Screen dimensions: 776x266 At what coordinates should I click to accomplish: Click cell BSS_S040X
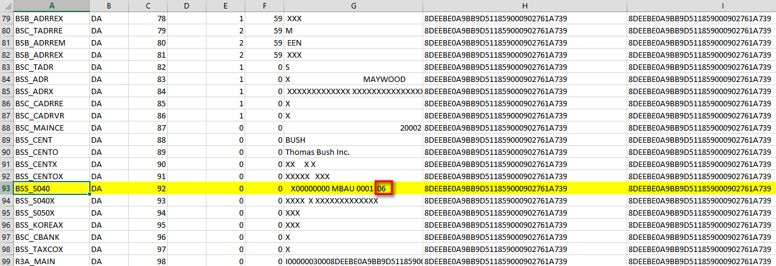coord(52,201)
